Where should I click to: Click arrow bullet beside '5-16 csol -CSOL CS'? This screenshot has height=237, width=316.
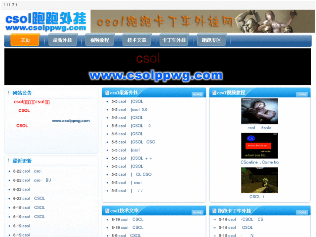coord(214,220)
